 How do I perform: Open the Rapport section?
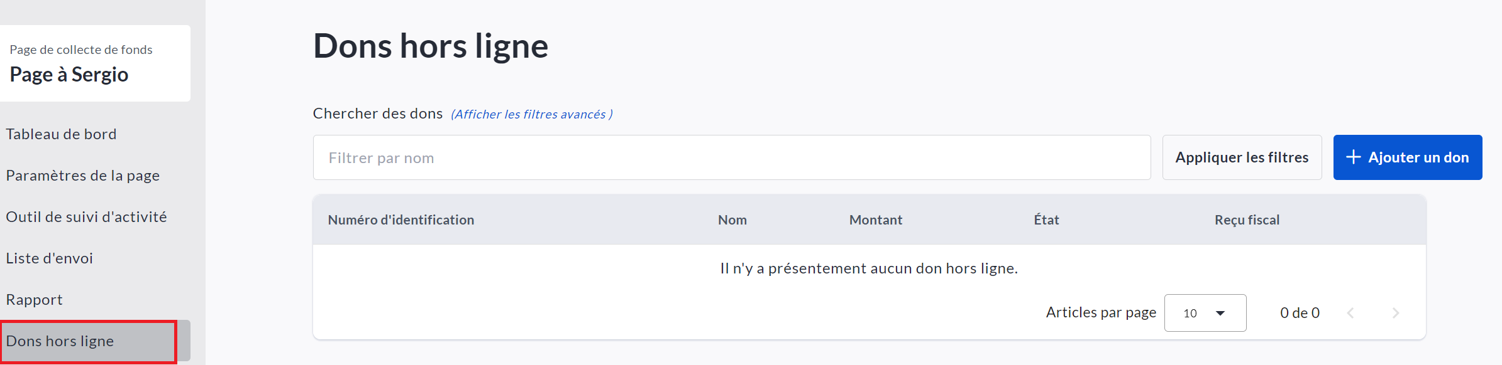coord(34,300)
